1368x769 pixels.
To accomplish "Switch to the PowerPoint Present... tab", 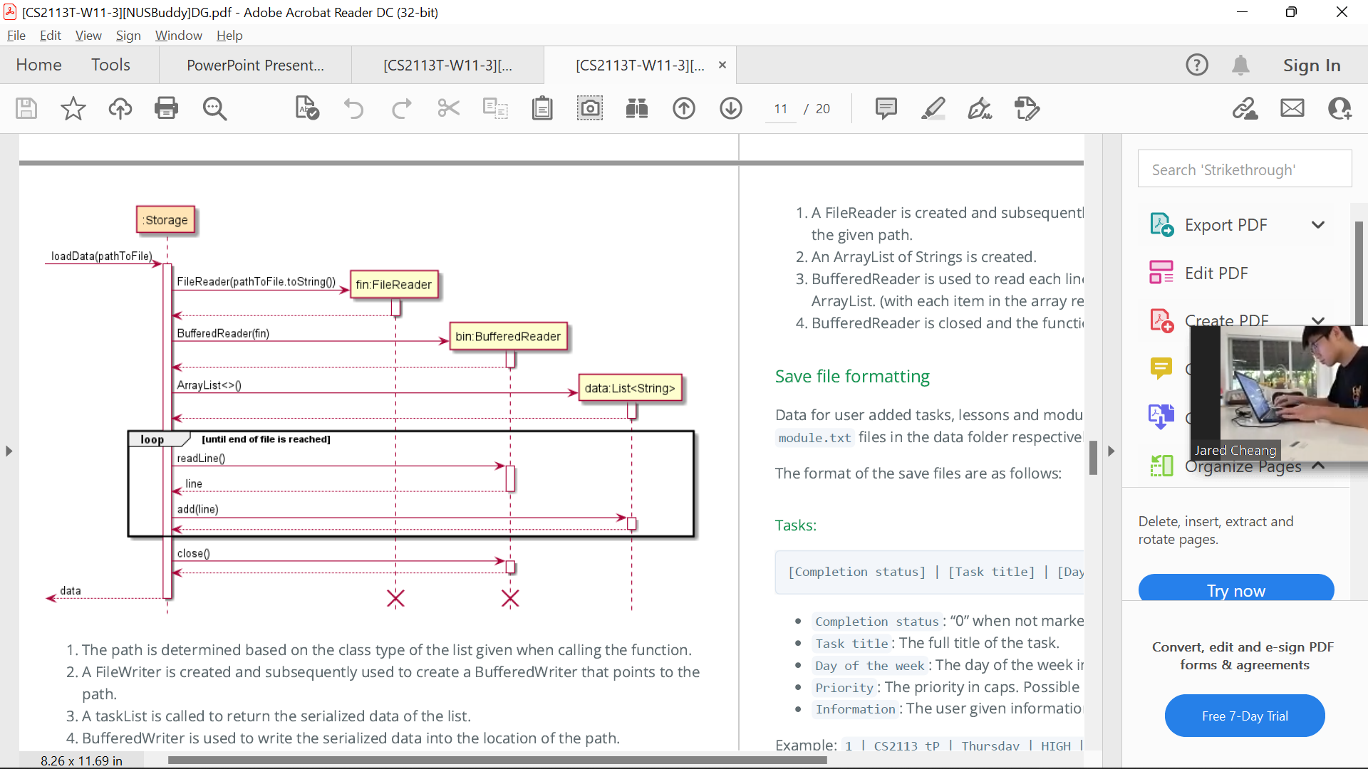I will [255, 66].
